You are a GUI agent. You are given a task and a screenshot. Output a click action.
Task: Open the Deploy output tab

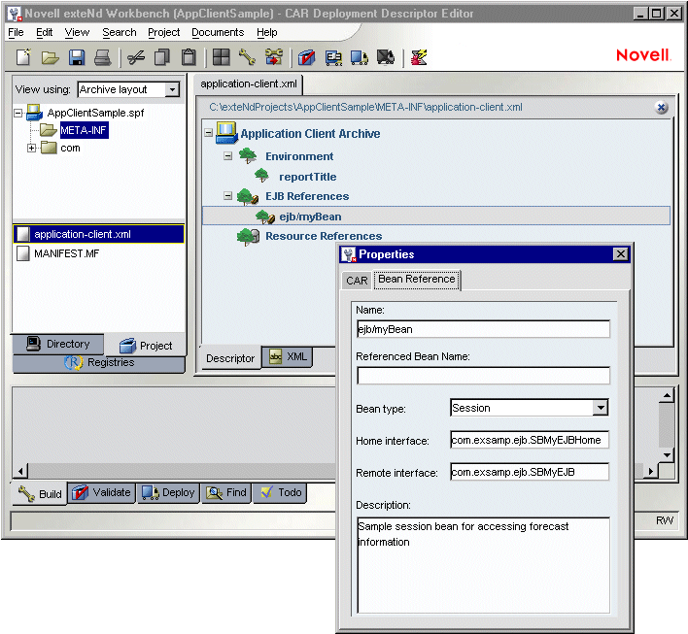[x=168, y=493]
